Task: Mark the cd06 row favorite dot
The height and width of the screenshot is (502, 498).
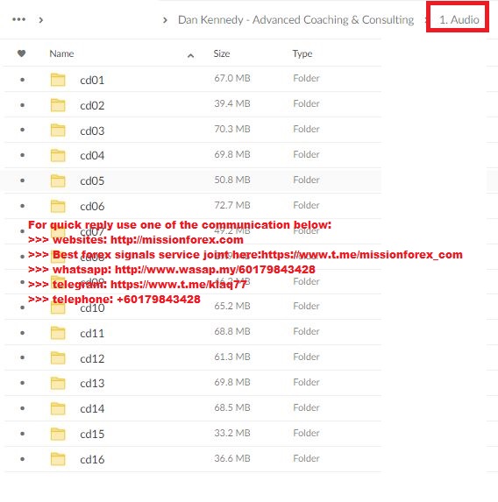Action: tap(23, 206)
